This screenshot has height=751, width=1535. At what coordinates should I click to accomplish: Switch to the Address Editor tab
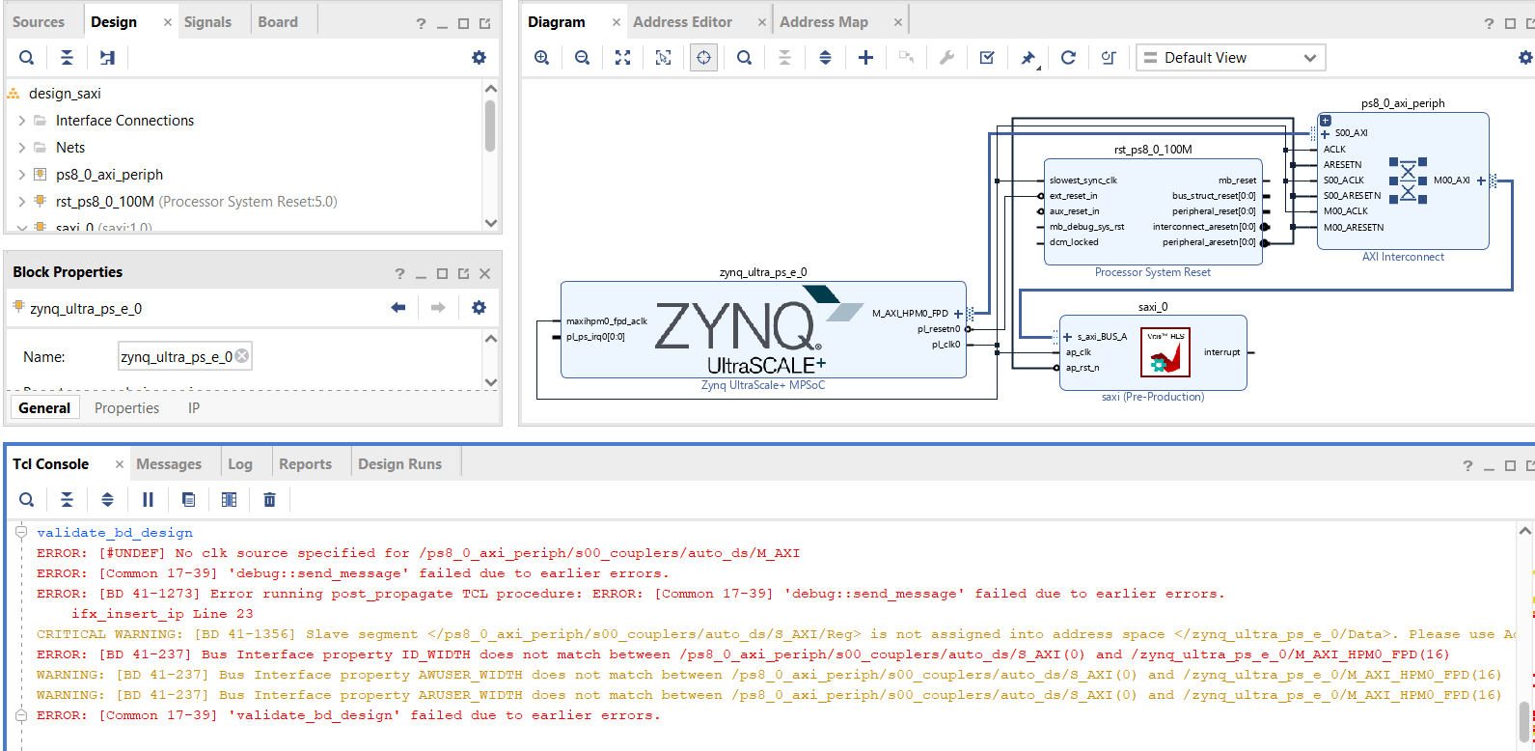682,22
